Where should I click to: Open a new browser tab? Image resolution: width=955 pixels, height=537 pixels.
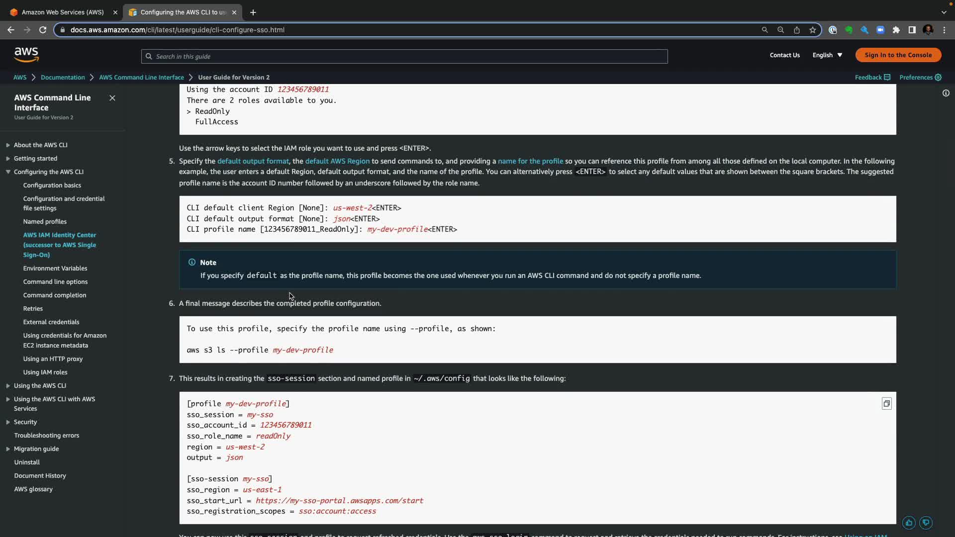pyautogui.click(x=253, y=12)
